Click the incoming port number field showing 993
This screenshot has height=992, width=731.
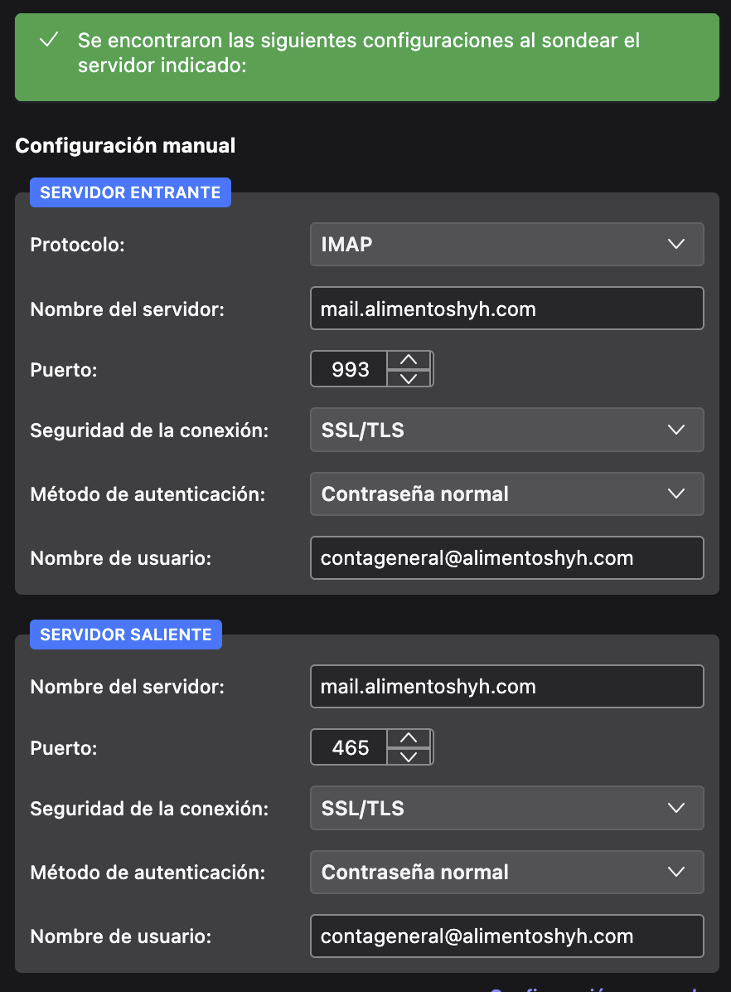[x=350, y=369]
